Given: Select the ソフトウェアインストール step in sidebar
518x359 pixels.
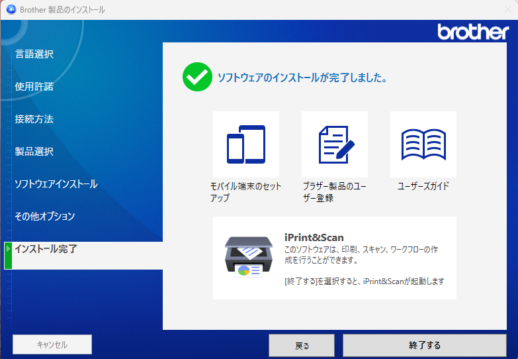Looking at the screenshot, I should pos(56,183).
